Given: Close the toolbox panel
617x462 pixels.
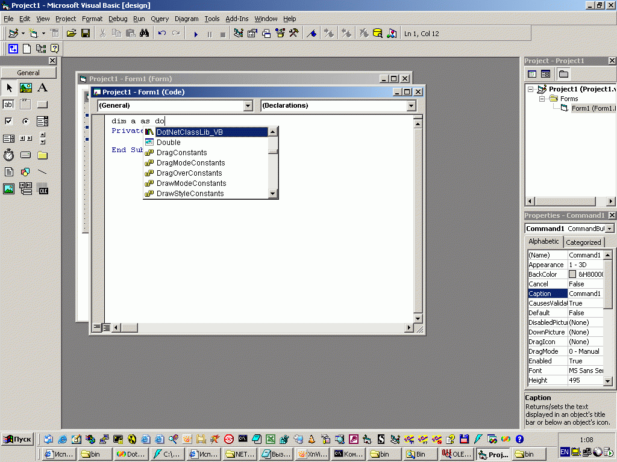Looking at the screenshot, I should 52,61.
